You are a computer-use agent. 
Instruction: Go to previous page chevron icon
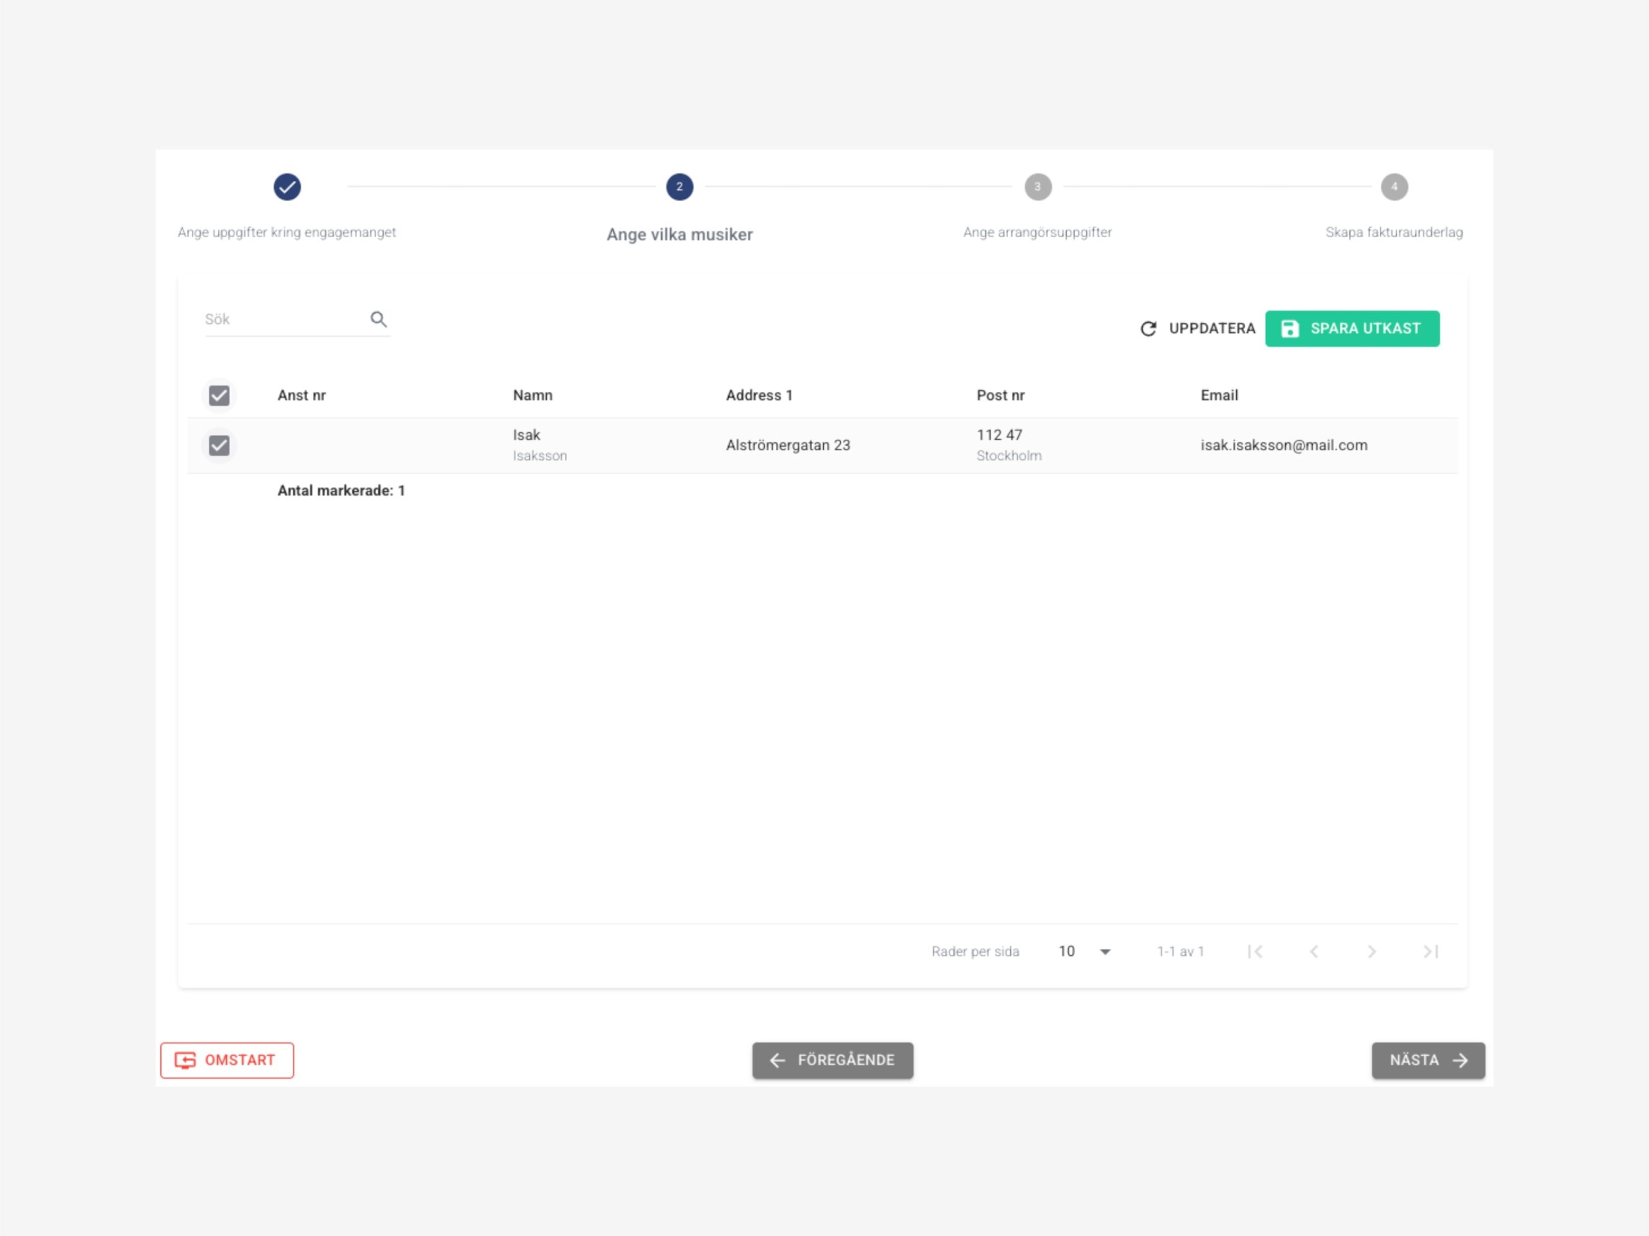pyautogui.click(x=1314, y=951)
